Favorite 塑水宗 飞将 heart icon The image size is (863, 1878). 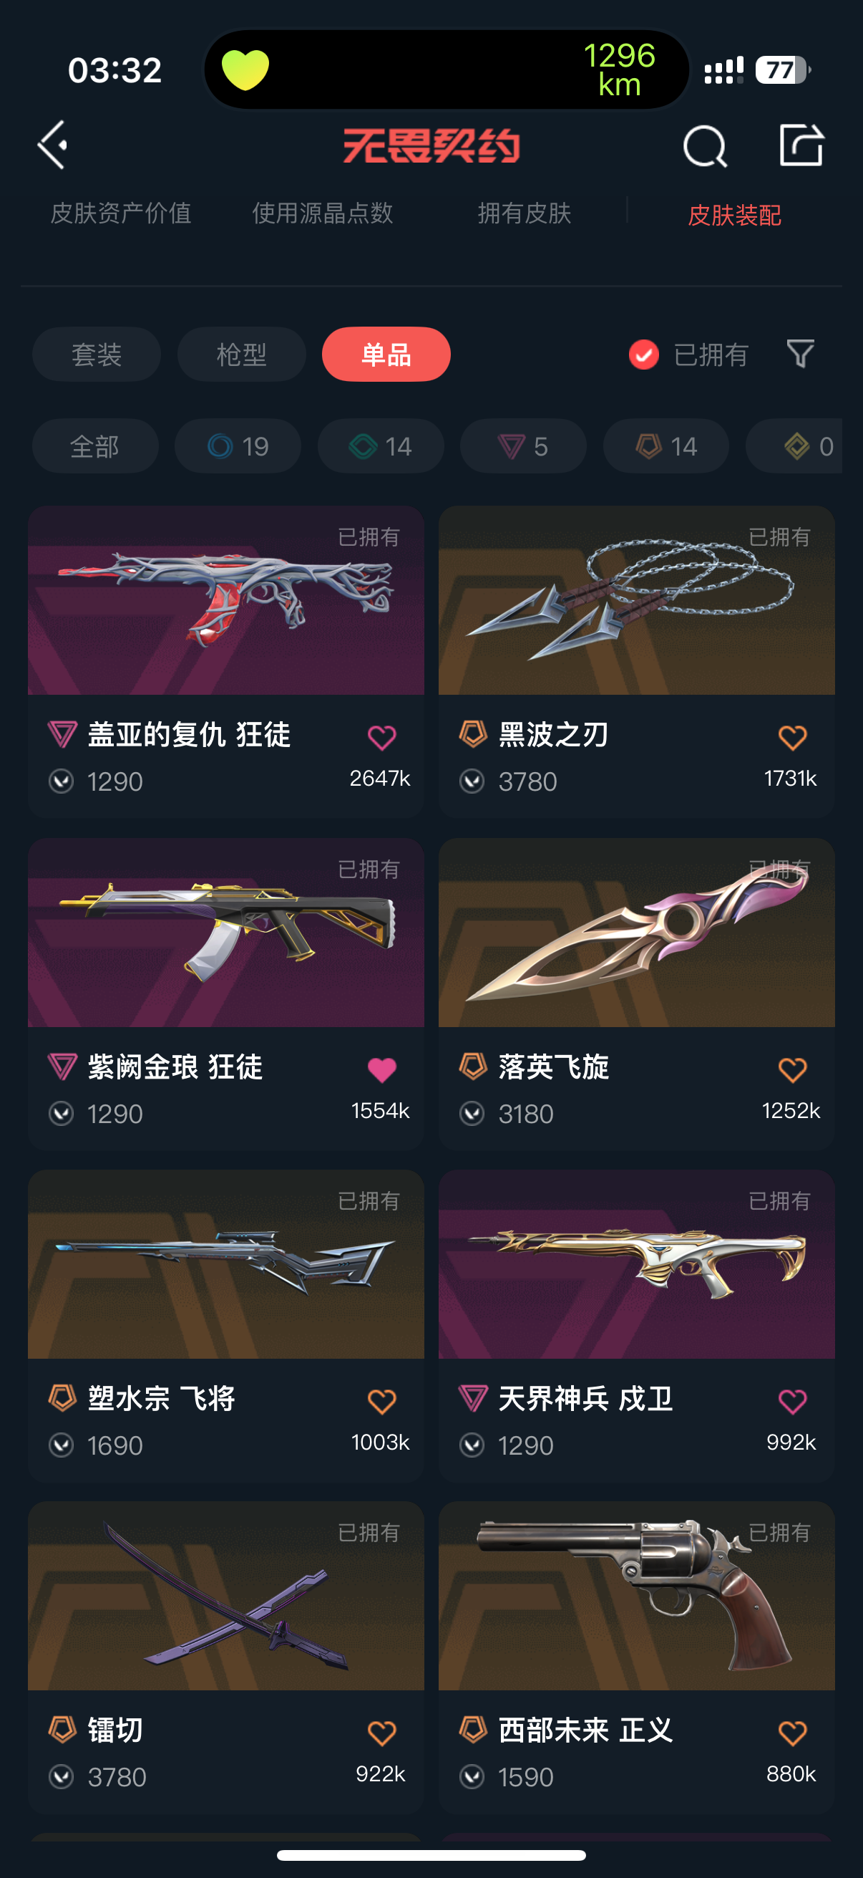click(381, 1401)
